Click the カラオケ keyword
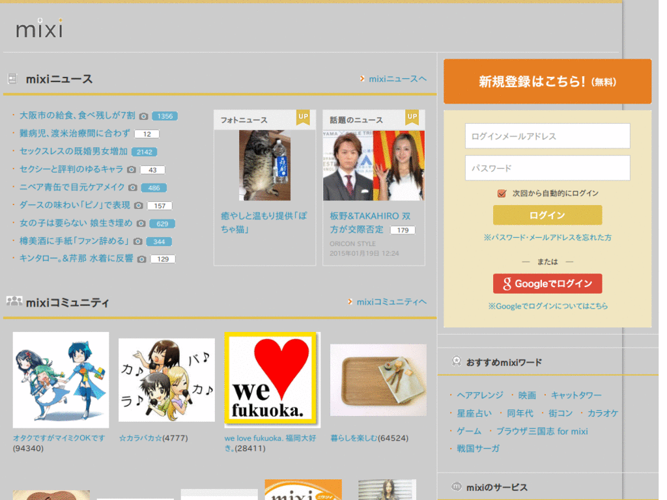 click(603, 413)
